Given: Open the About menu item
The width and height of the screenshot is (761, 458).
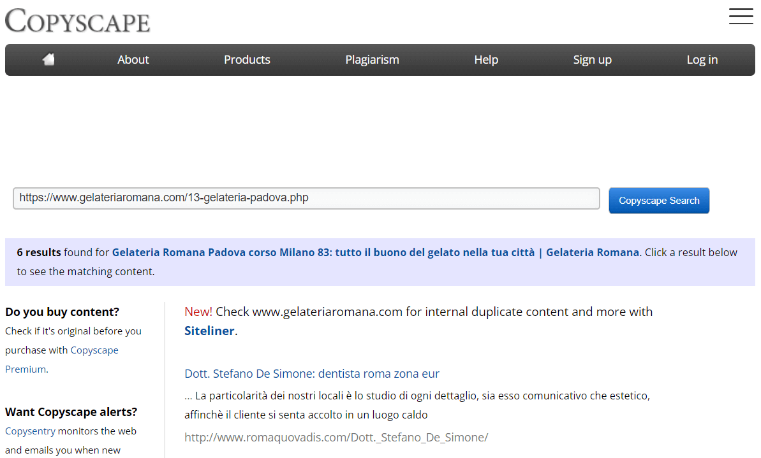Looking at the screenshot, I should coord(133,60).
